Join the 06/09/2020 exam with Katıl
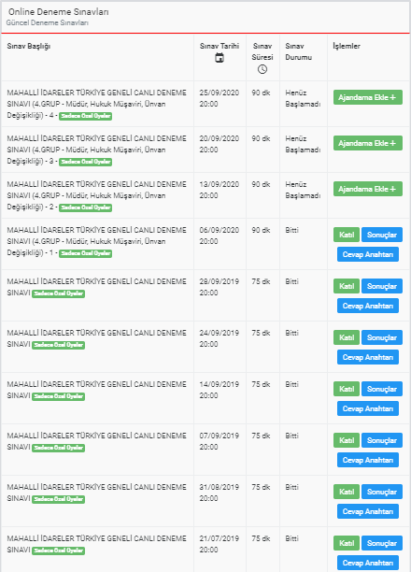Image resolution: width=411 pixels, height=572 pixels. pos(347,235)
